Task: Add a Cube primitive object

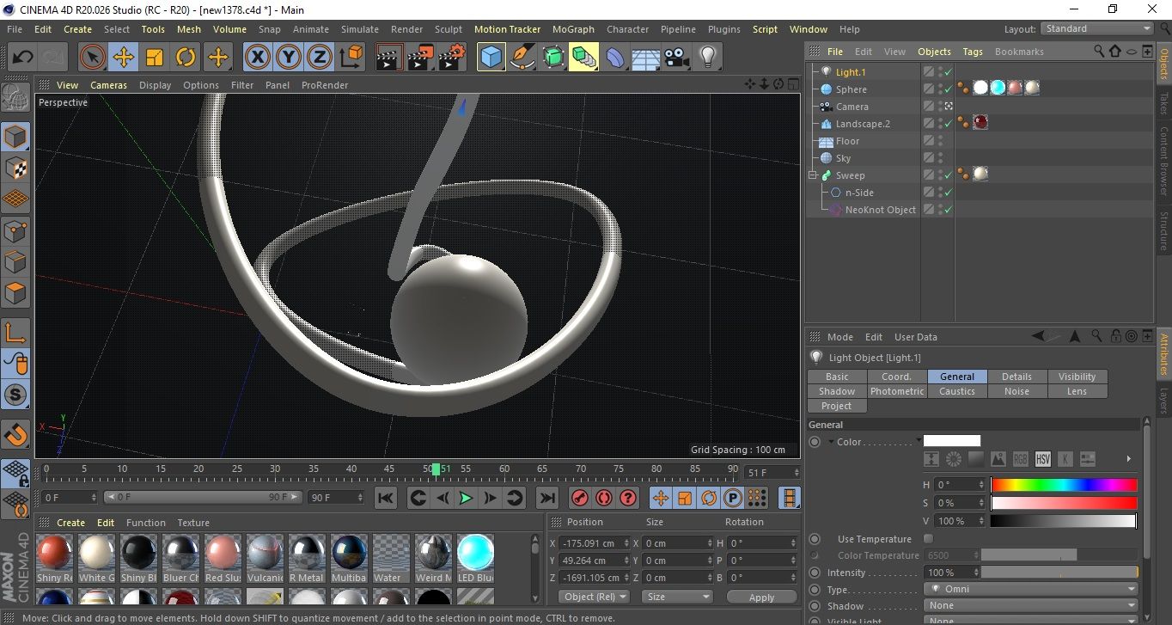Action: click(x=491, y=58)
